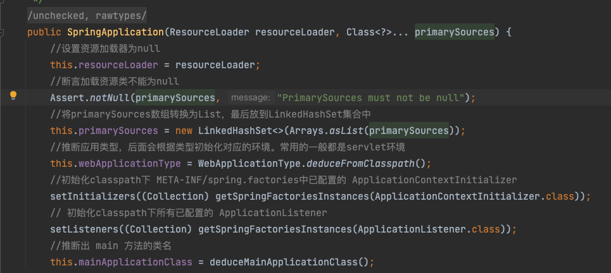Click the "setListeners" method call
611x273 pixels.
click(x=84, y=229)
